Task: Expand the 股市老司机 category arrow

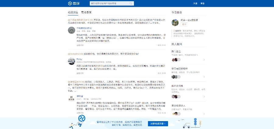Action: tap(204, 97)
